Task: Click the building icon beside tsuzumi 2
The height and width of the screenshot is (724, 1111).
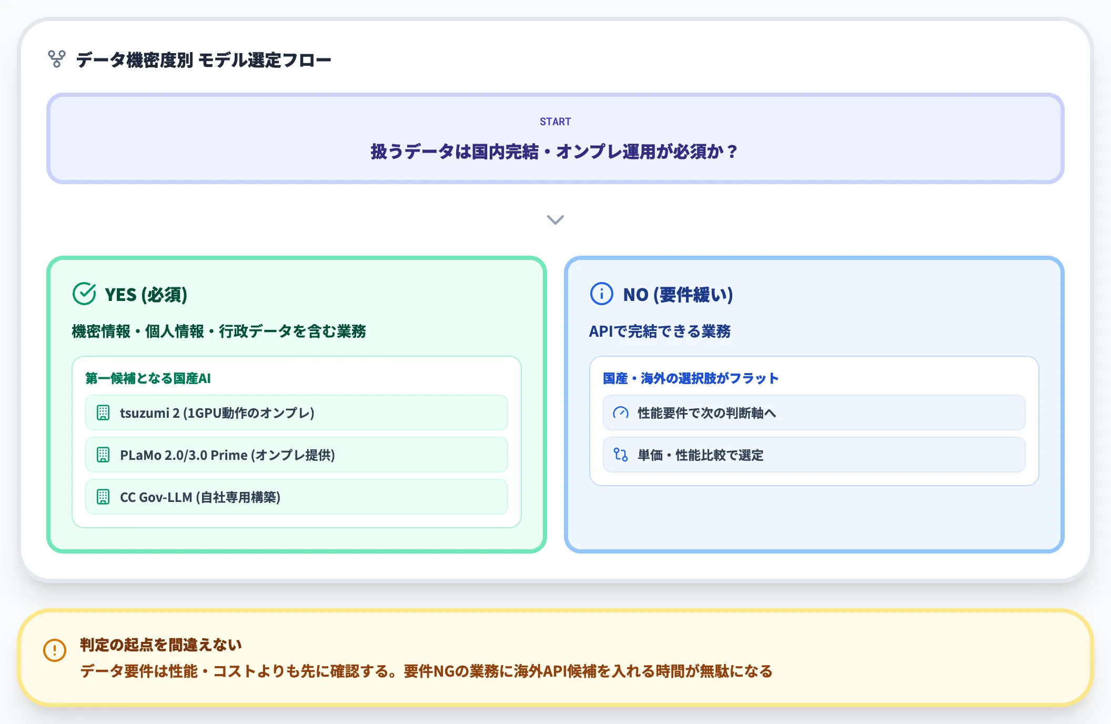Action: click(x=103, y=413)
